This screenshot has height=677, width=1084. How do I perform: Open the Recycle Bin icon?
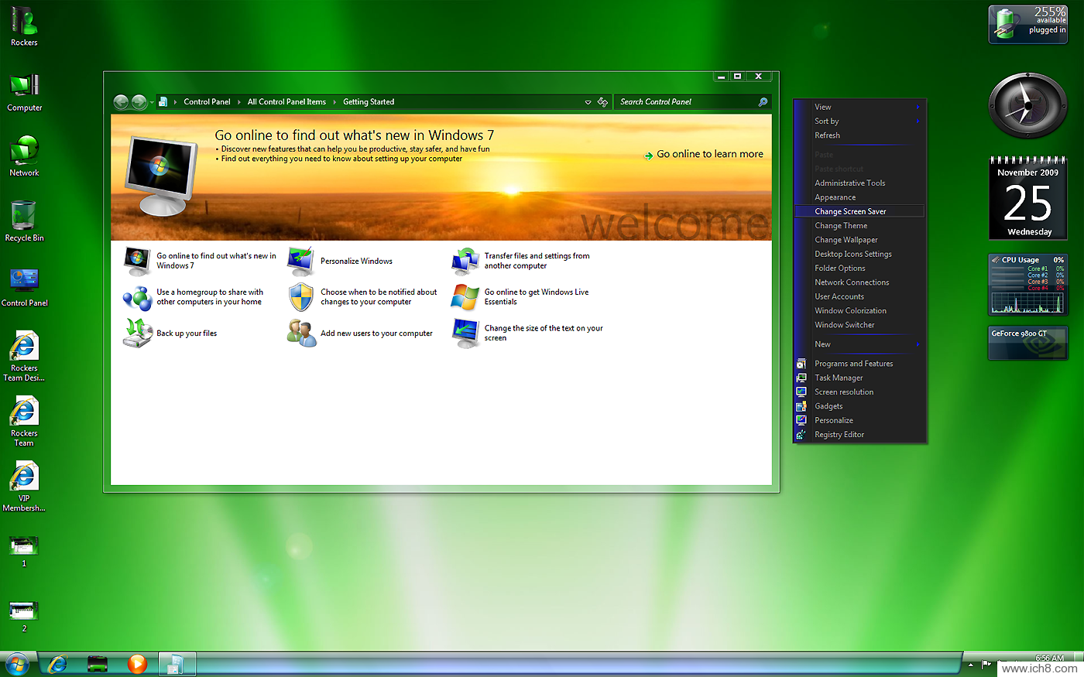[24, 221]
